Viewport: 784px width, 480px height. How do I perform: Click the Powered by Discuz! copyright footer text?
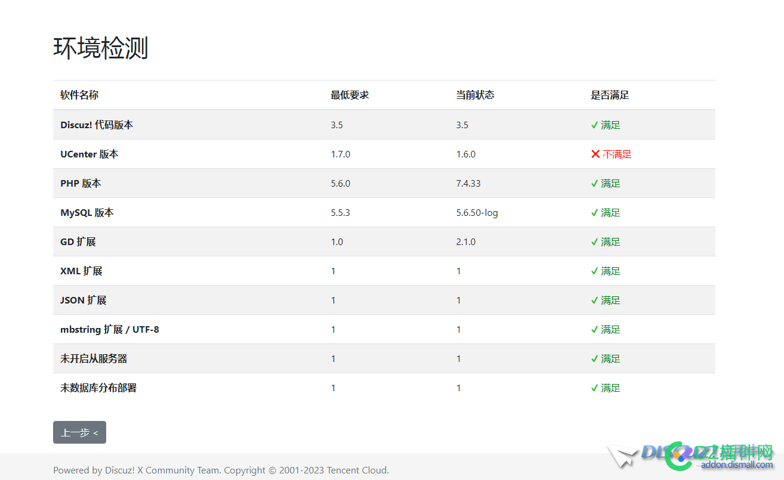pos(221,470)
